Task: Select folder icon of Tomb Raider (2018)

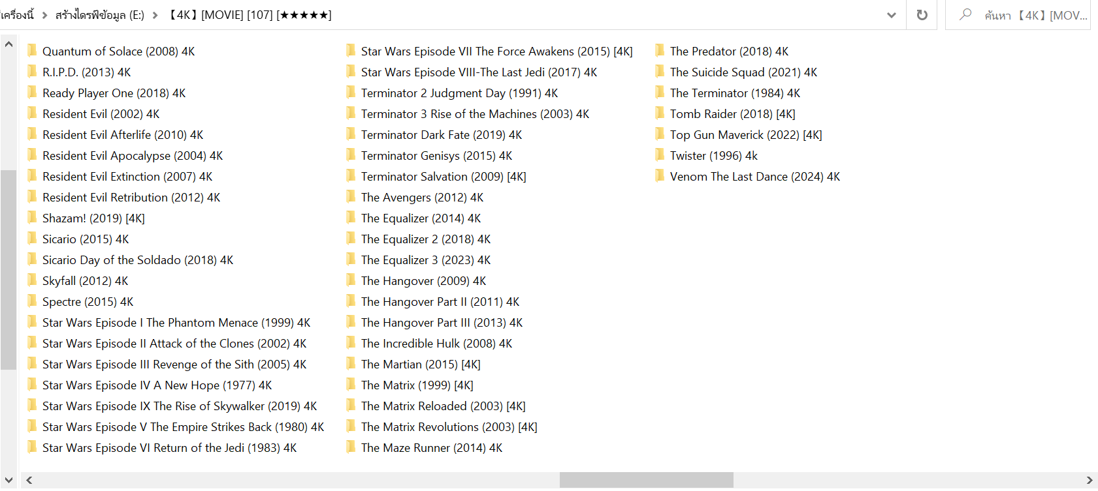Action: pyautogui.click(x=660, y=113)
